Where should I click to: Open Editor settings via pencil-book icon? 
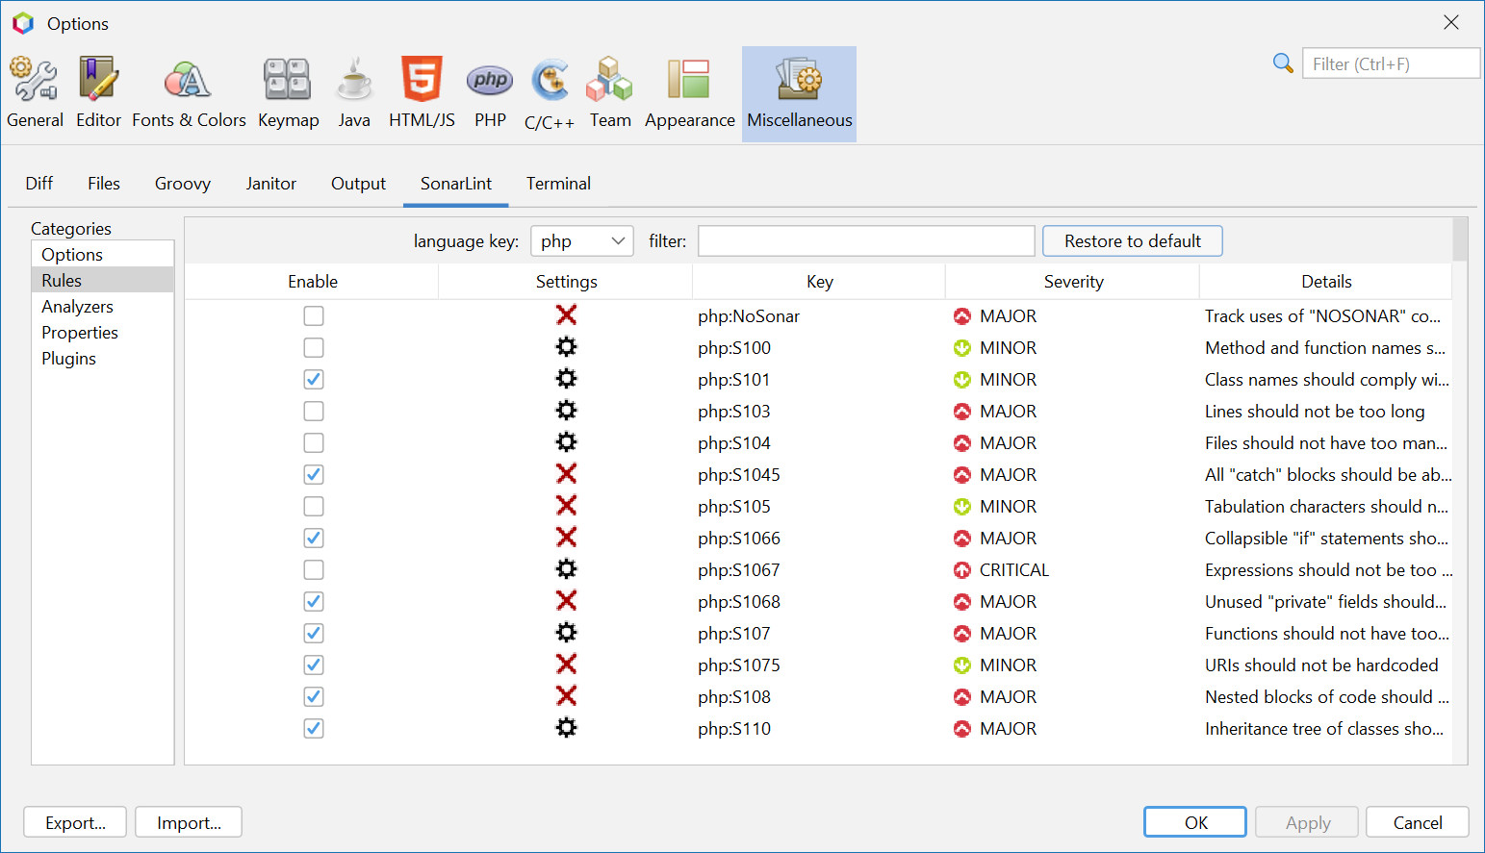pyautogui.click(x=98, y=91)
